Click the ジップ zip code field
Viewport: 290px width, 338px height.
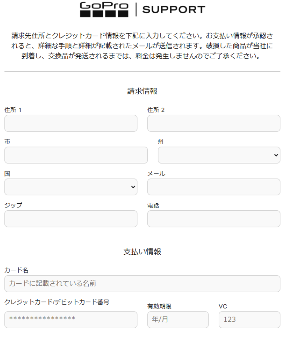click(x=71, y=219)
